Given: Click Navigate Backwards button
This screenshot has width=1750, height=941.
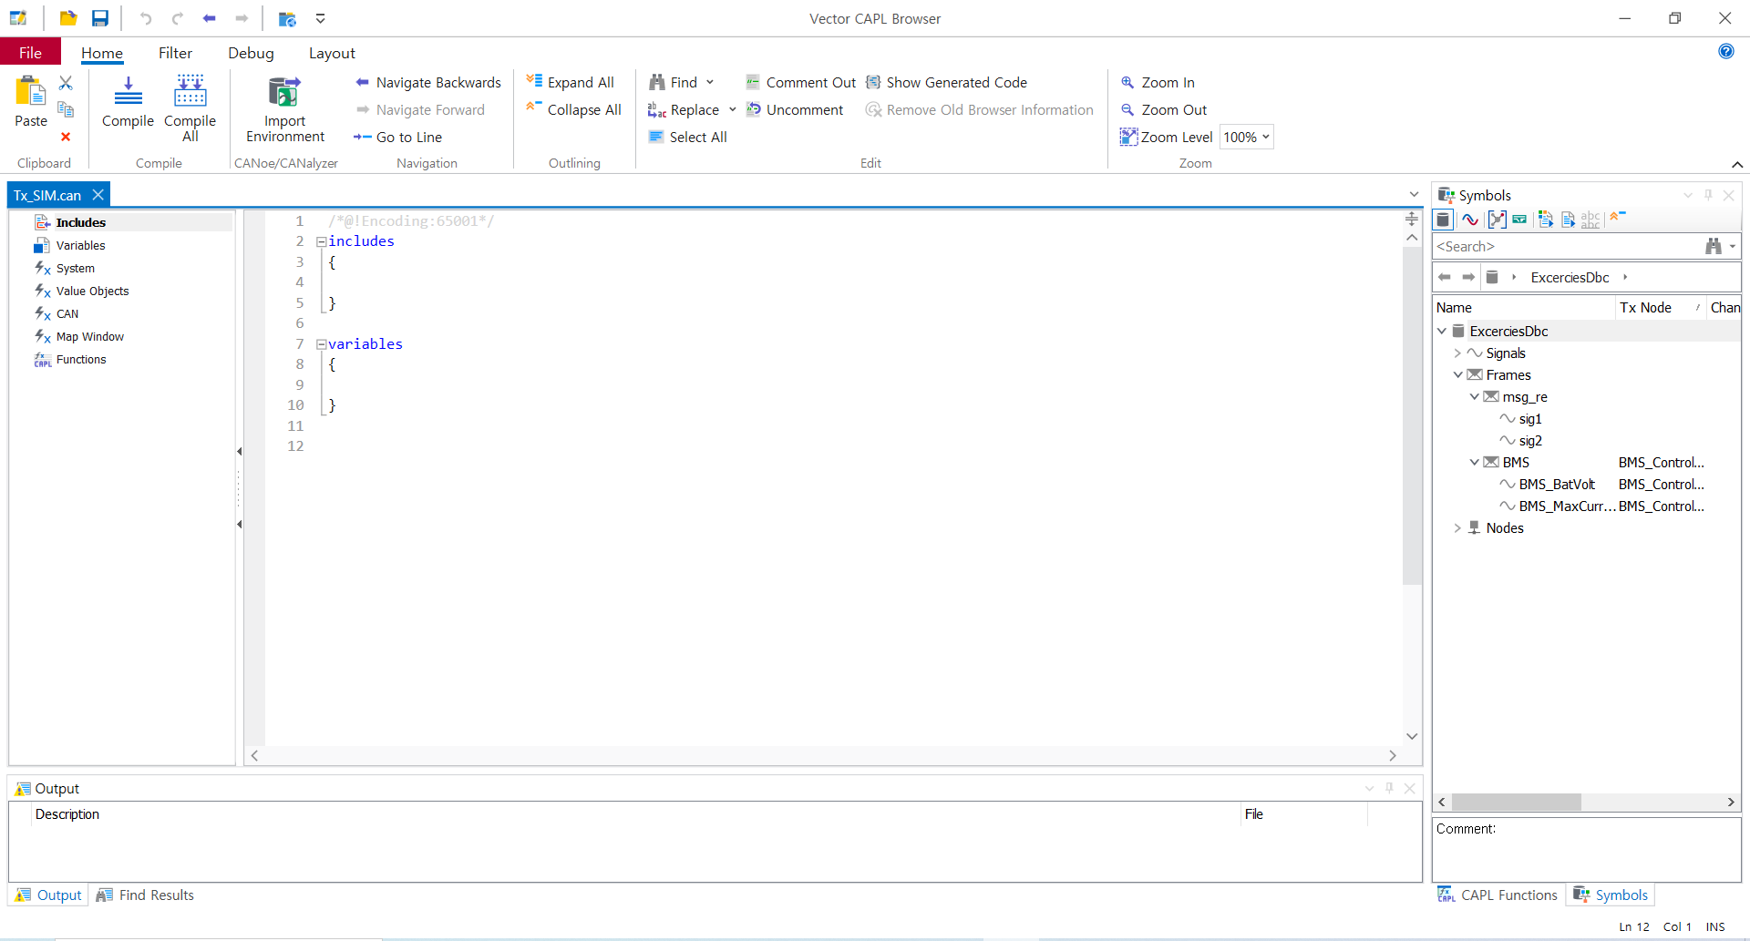Looking at the screenshot, I should click(x=427, y=82).
